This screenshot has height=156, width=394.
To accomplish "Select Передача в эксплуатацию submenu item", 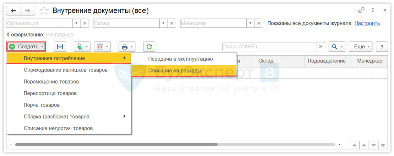I will [x=184, y=59].
